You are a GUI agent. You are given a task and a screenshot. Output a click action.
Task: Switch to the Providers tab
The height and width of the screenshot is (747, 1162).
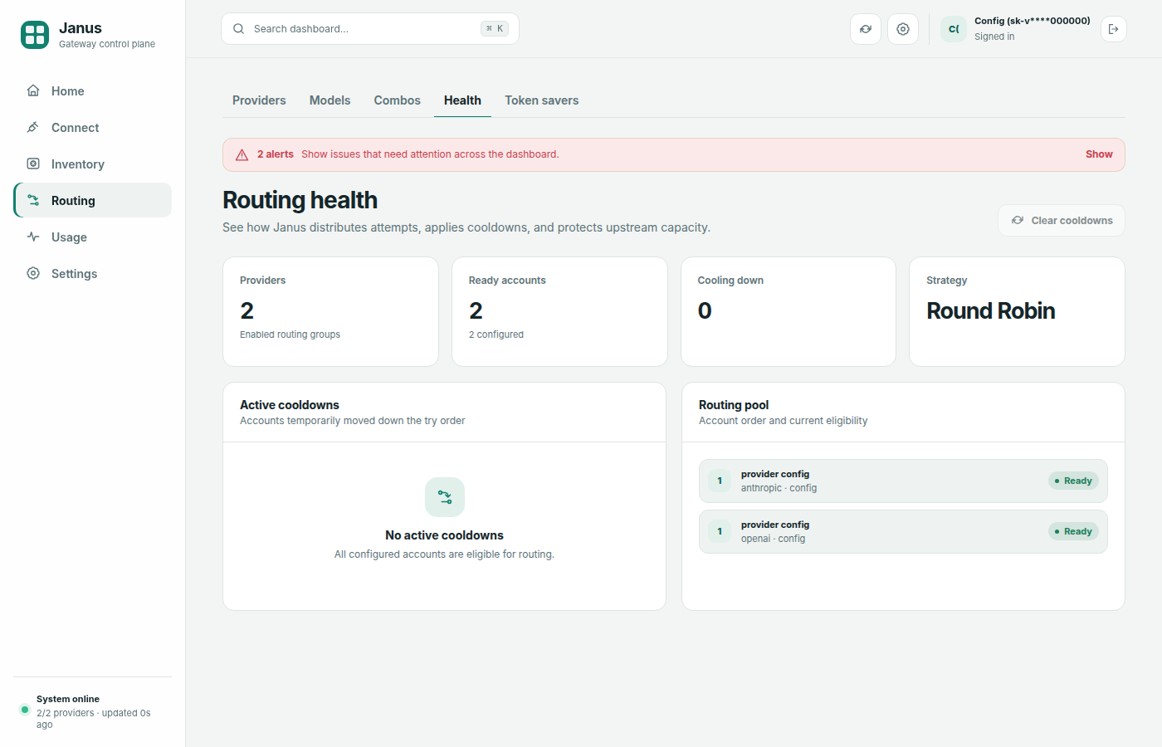(259, 100)
